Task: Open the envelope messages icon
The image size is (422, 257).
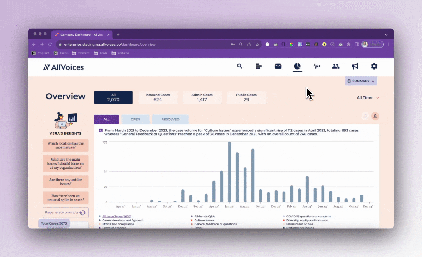Action: click(278, 66)
